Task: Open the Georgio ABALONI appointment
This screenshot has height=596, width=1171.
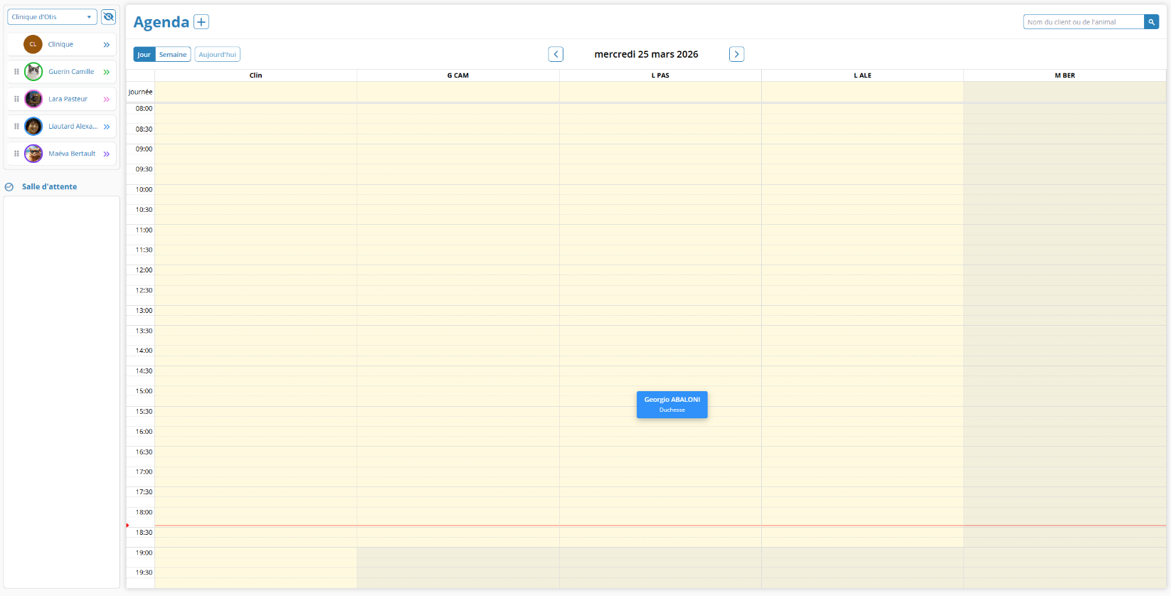Action: (x=672, y=404)
